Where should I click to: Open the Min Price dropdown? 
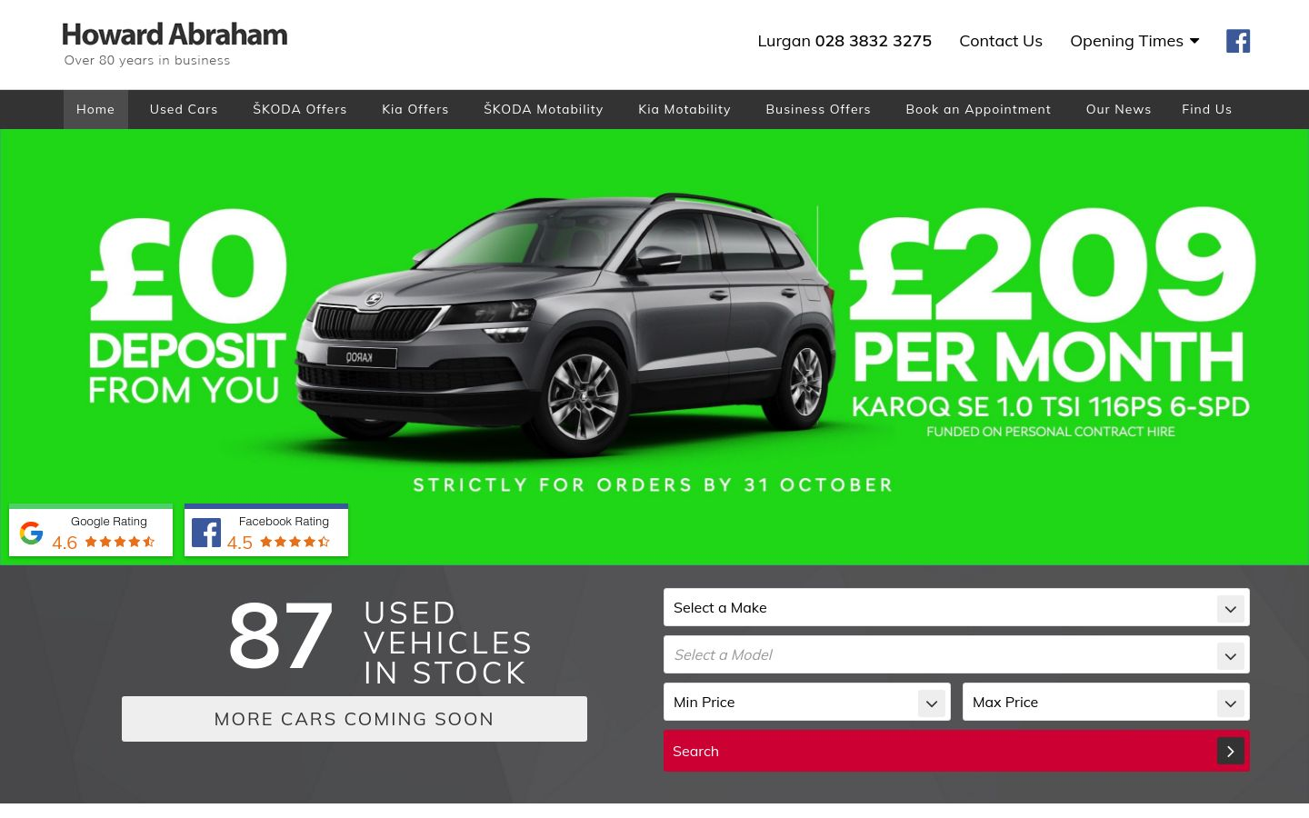click(807, 702)
